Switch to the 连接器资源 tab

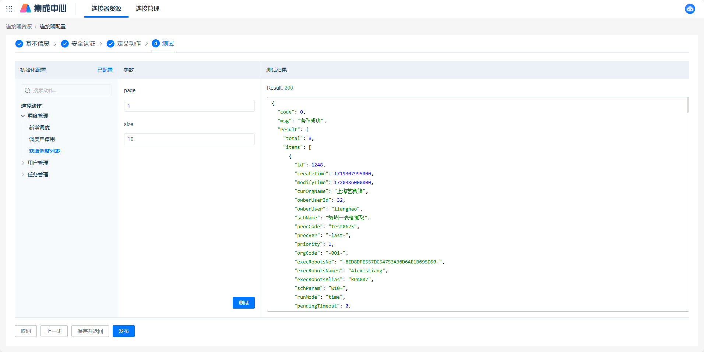(106, 8)
